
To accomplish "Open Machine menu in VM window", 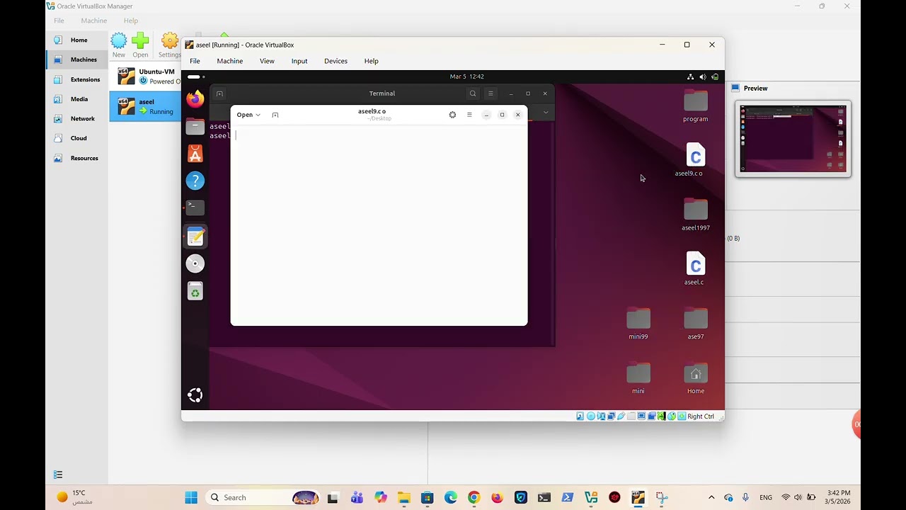I will [x=229, y=61].
